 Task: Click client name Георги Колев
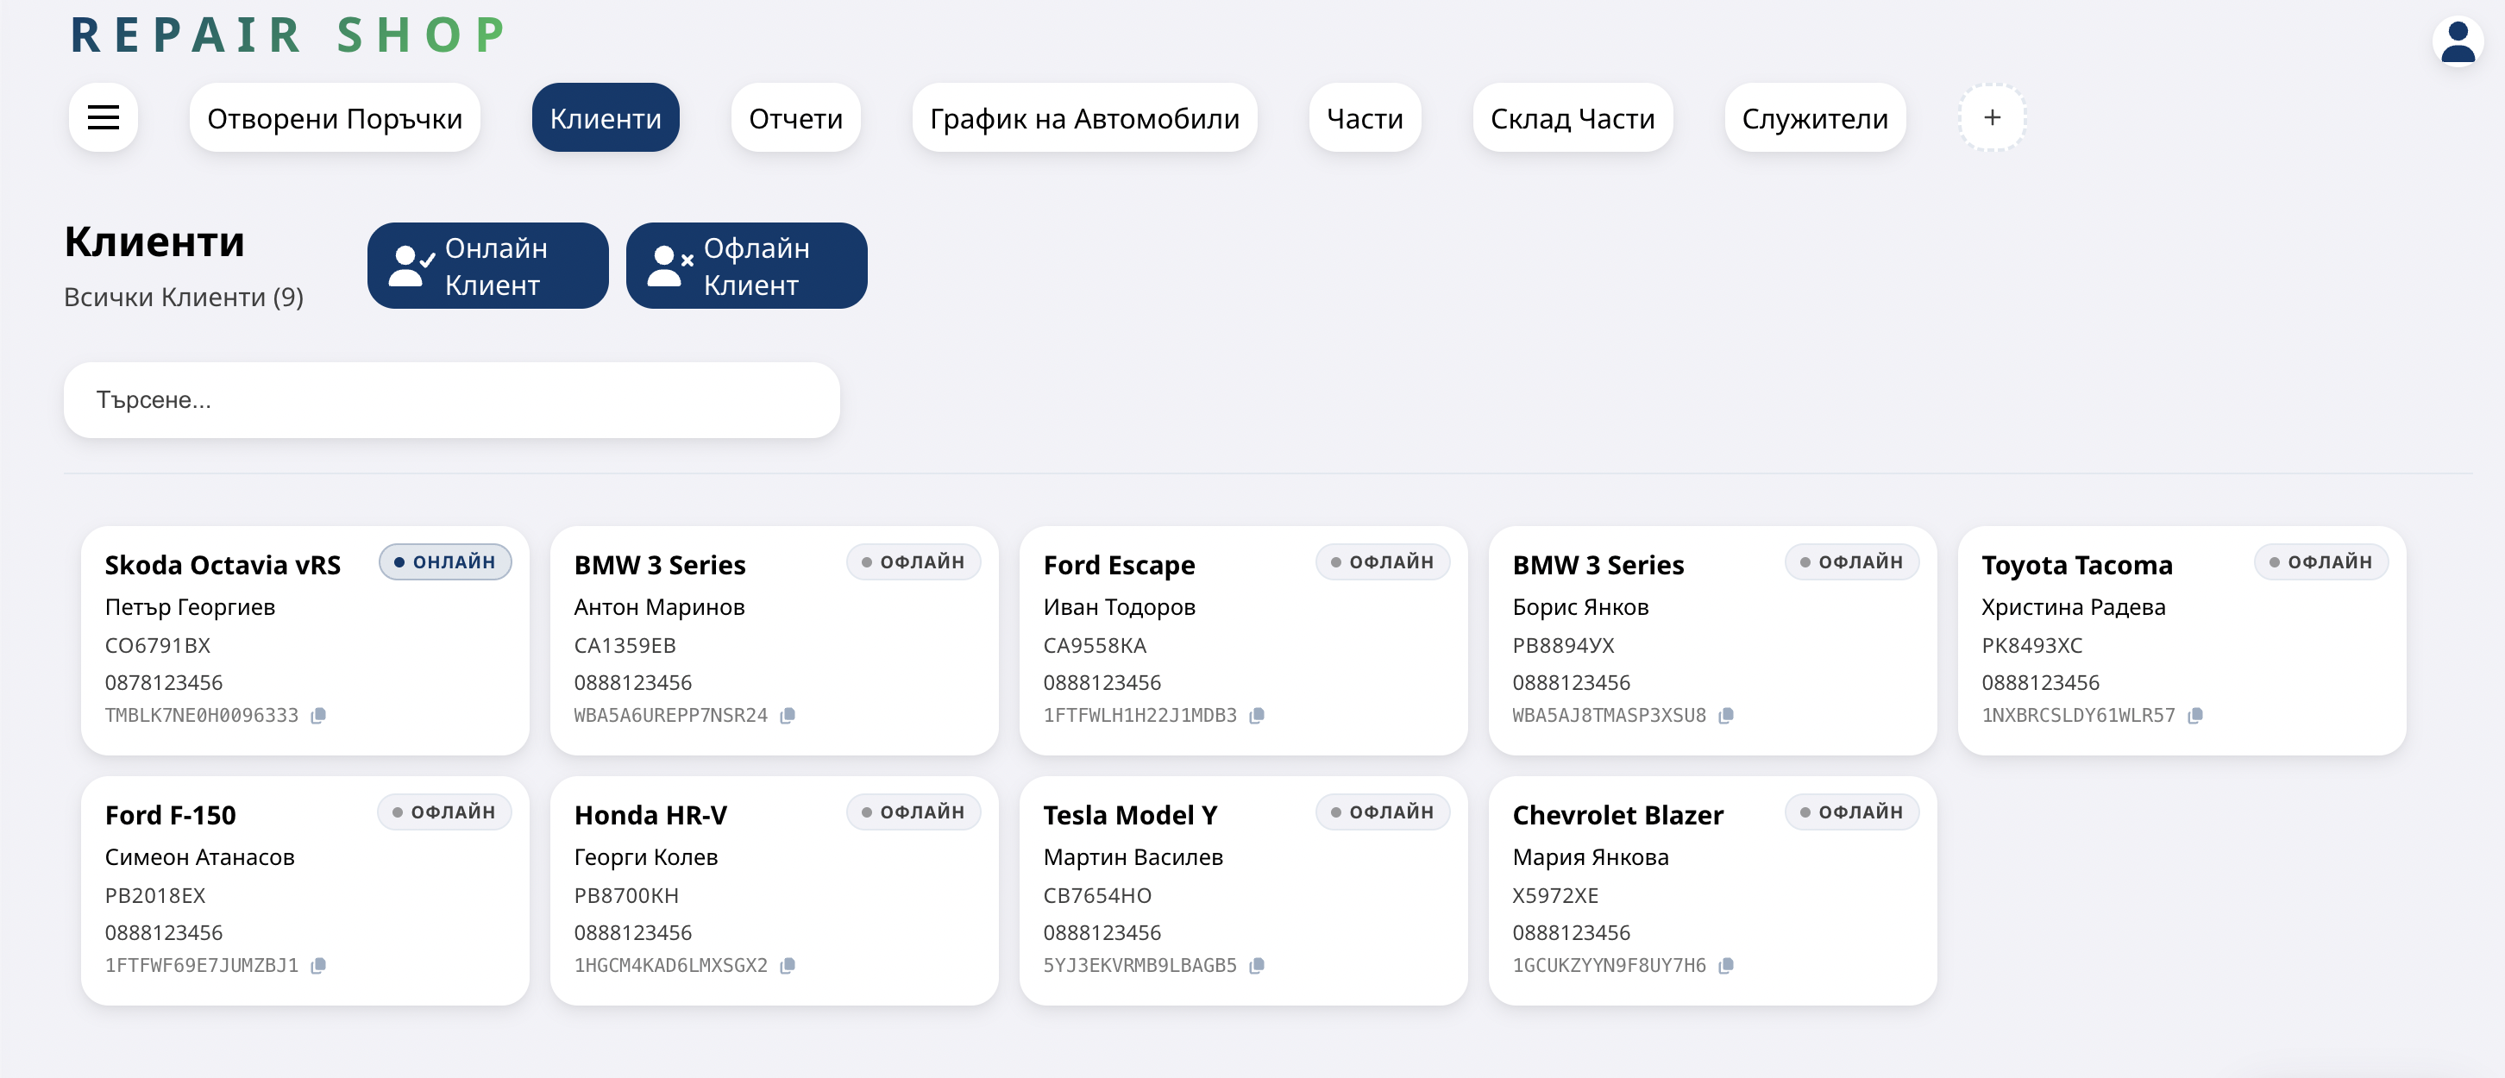[646, 857]
